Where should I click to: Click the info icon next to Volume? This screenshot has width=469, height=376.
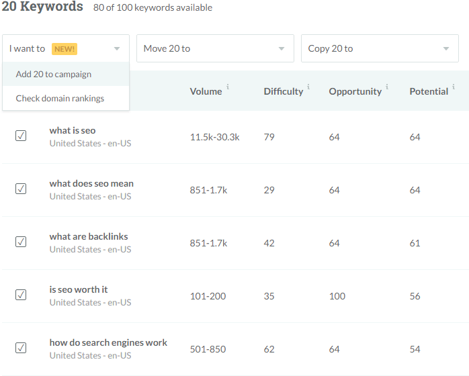(x=228, y=87)
